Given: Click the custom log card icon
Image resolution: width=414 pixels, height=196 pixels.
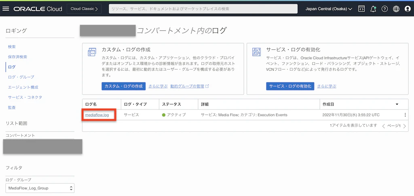Looking at the screenshot, I should click(x=92, y=52).
